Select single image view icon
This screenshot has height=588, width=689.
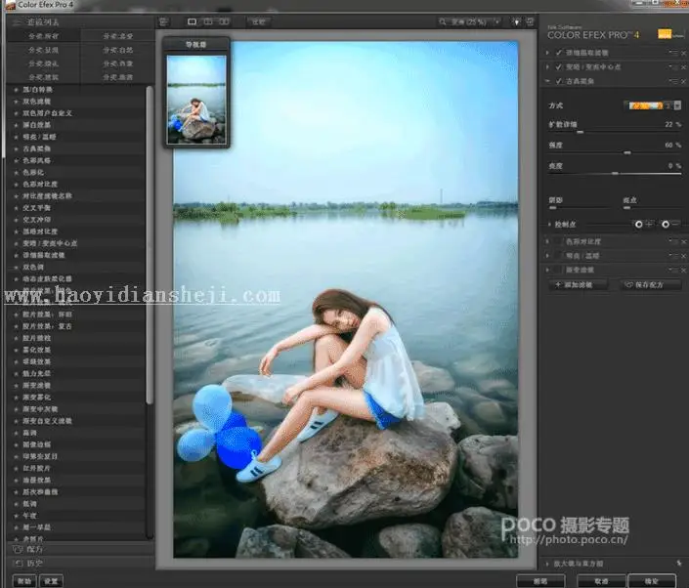tap(192, 21)
